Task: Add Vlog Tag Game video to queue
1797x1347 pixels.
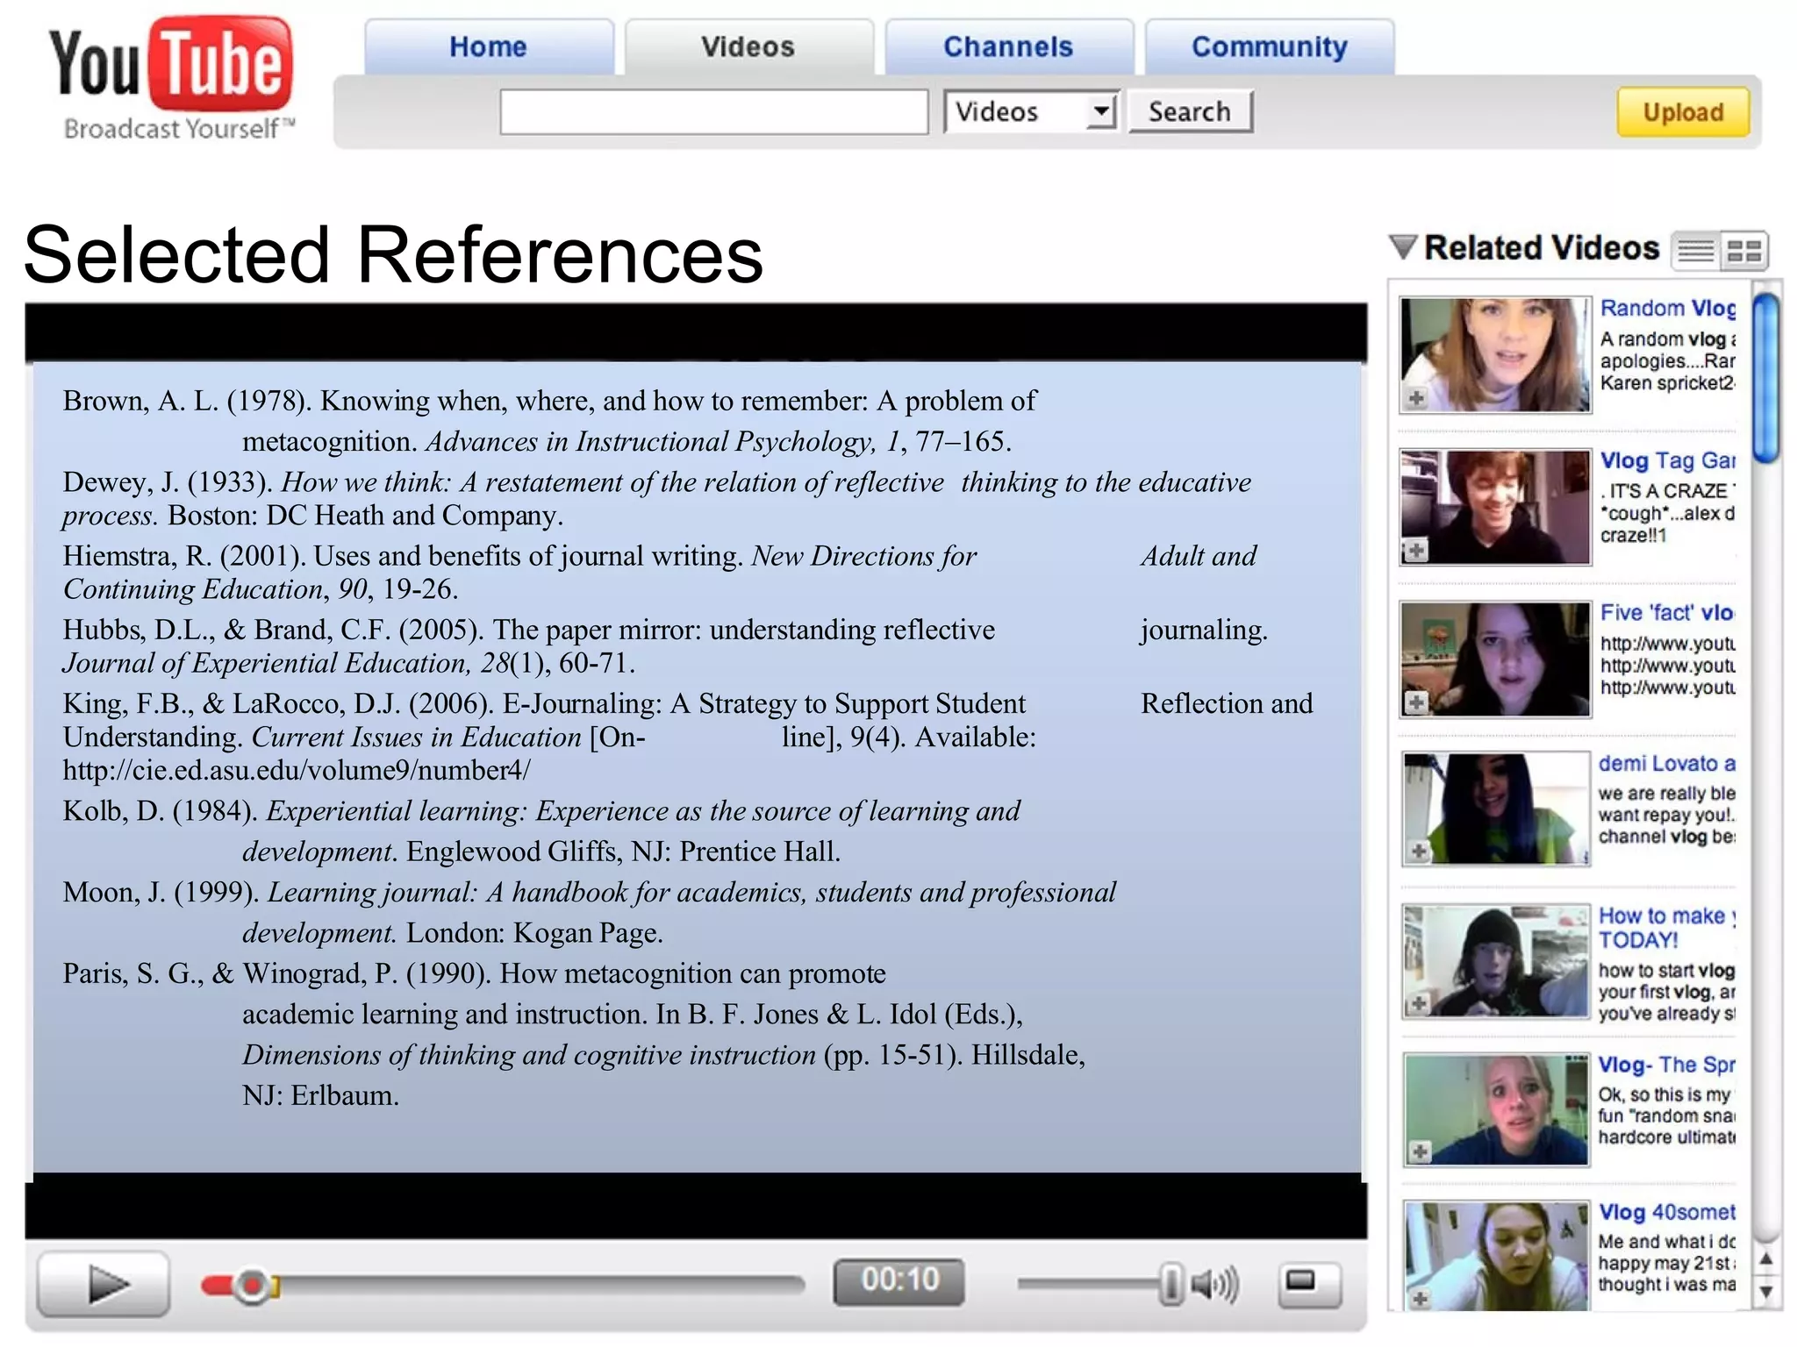Action: (x=1416, y=551)
